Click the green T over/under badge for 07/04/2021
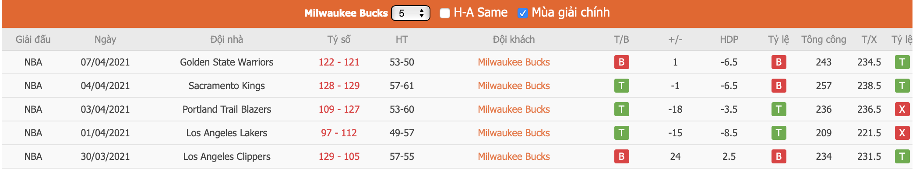This screenshot has height=173, width=916. [902, 62]
